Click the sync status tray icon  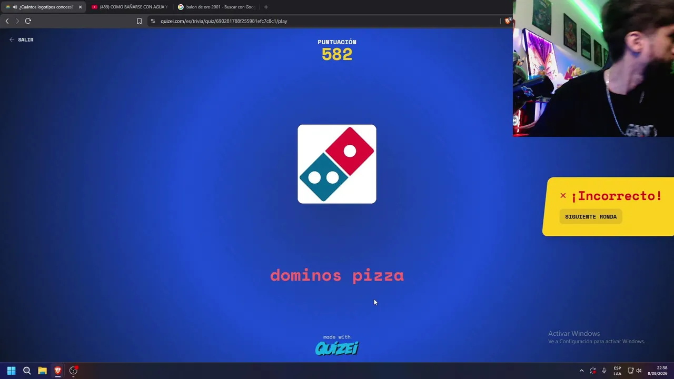(x=593, y=371)
